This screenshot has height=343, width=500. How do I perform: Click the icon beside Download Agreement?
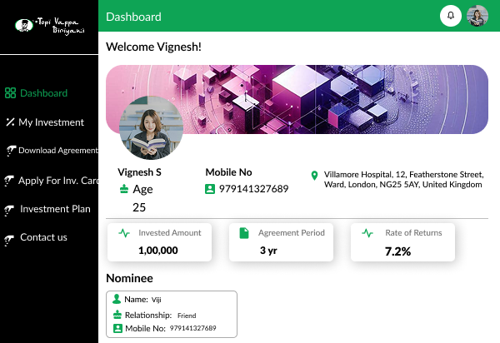point(11,151)
